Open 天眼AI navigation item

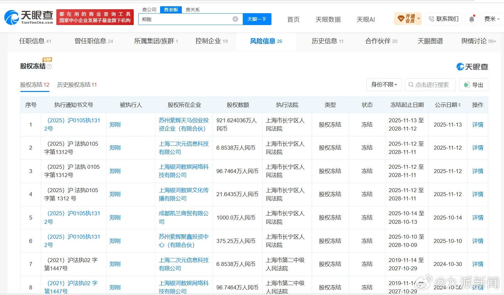point(366,19)
